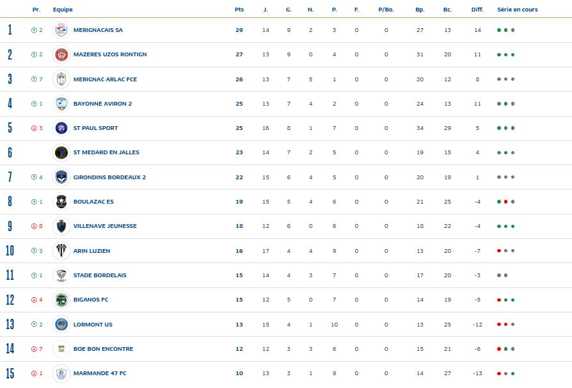Click Merignacais SA's green up-arrow rank indicator
Screen dimensions: 572x388
34,30
